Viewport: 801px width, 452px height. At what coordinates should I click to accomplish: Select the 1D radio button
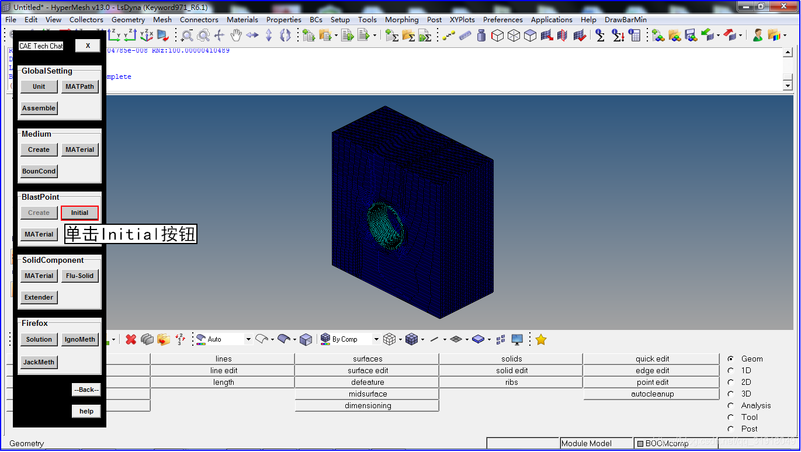click(731, 371)
